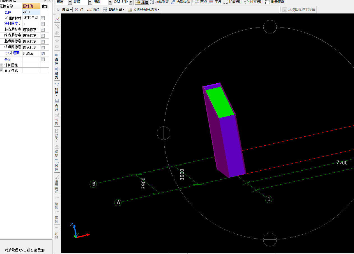Select the 拉伸 (stretch) tool
The height and width of the screenshot is (254, 354).
[x=57, y=165]
